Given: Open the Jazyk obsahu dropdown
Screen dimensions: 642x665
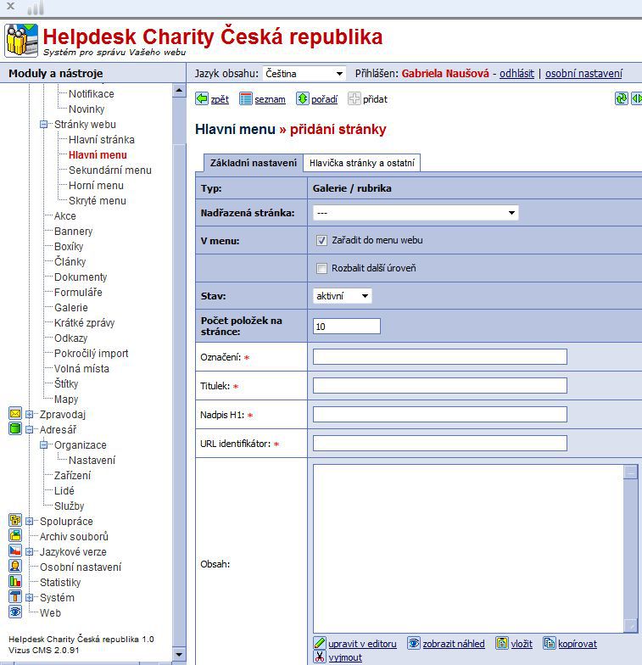Looking at the screenshot, I should click(304, 73).
